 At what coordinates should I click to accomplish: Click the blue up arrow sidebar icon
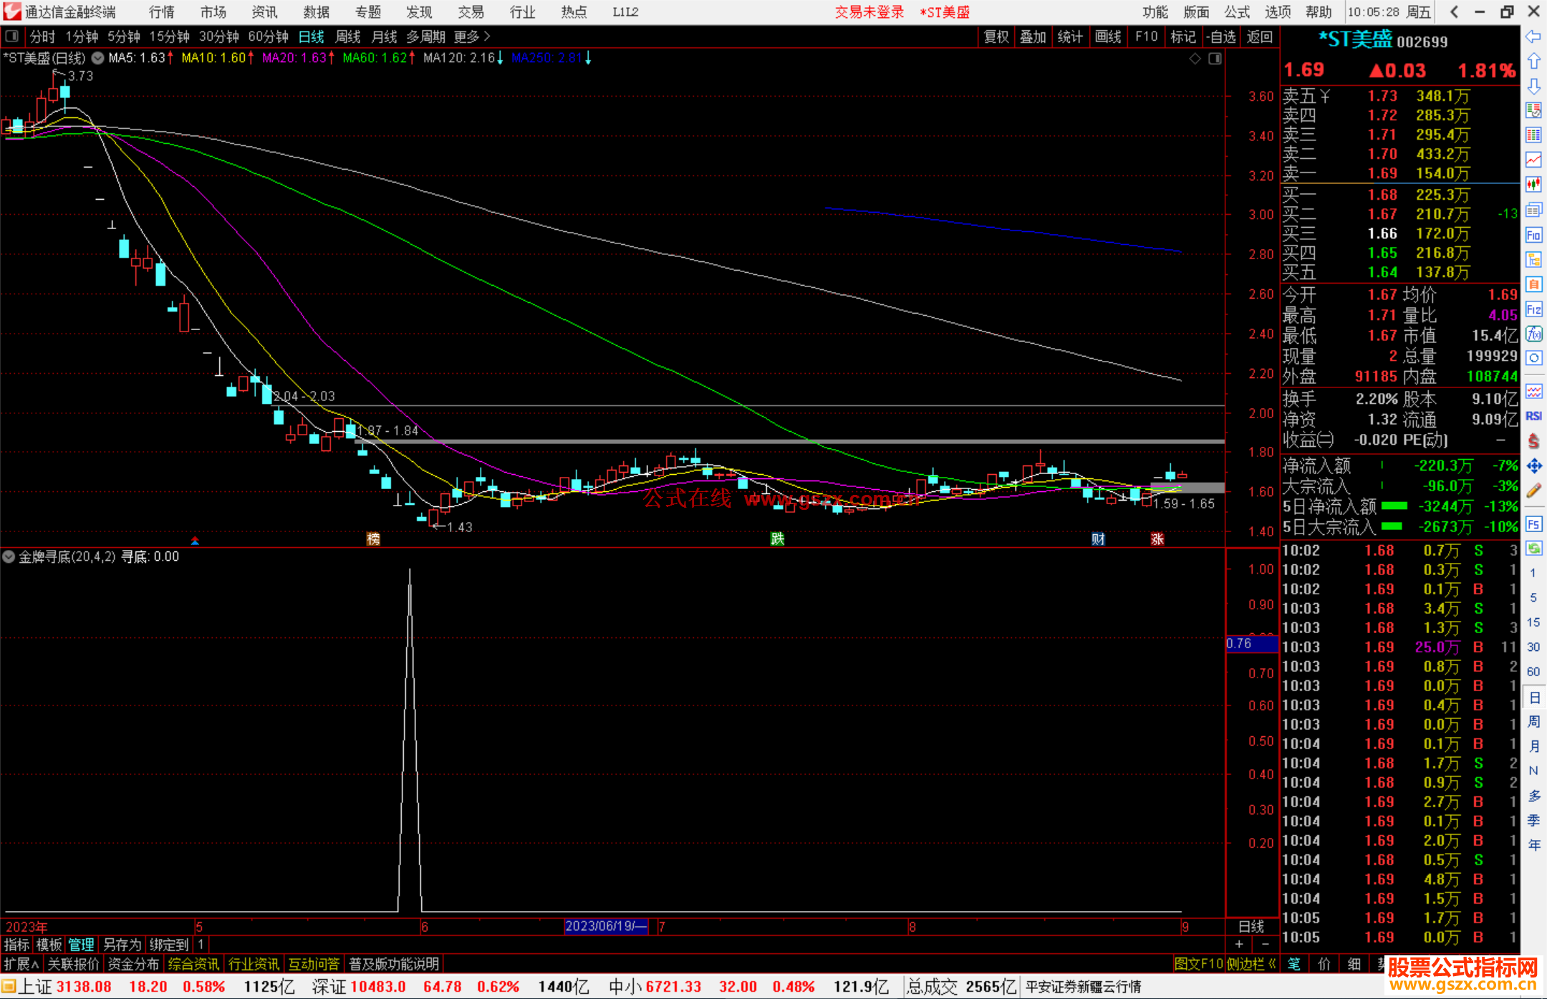pos(1533,61)
